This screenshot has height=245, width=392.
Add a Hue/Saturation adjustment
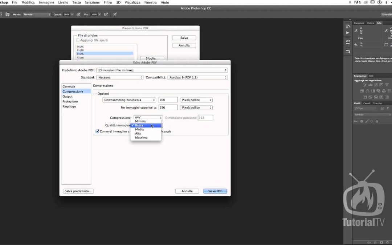tap(362, 91)
